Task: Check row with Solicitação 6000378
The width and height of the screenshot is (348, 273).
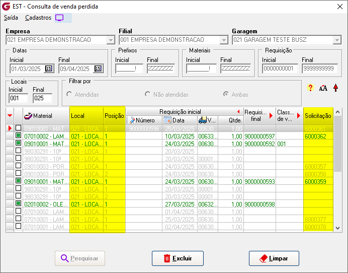Action: click(x=19, y=226)
